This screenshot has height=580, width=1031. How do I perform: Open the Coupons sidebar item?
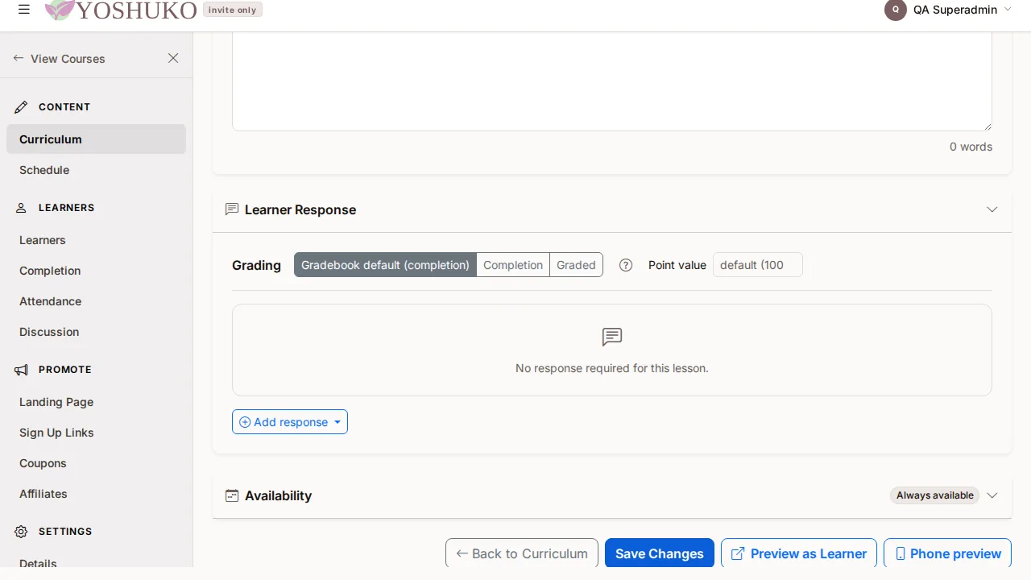[x=96, y=463]
